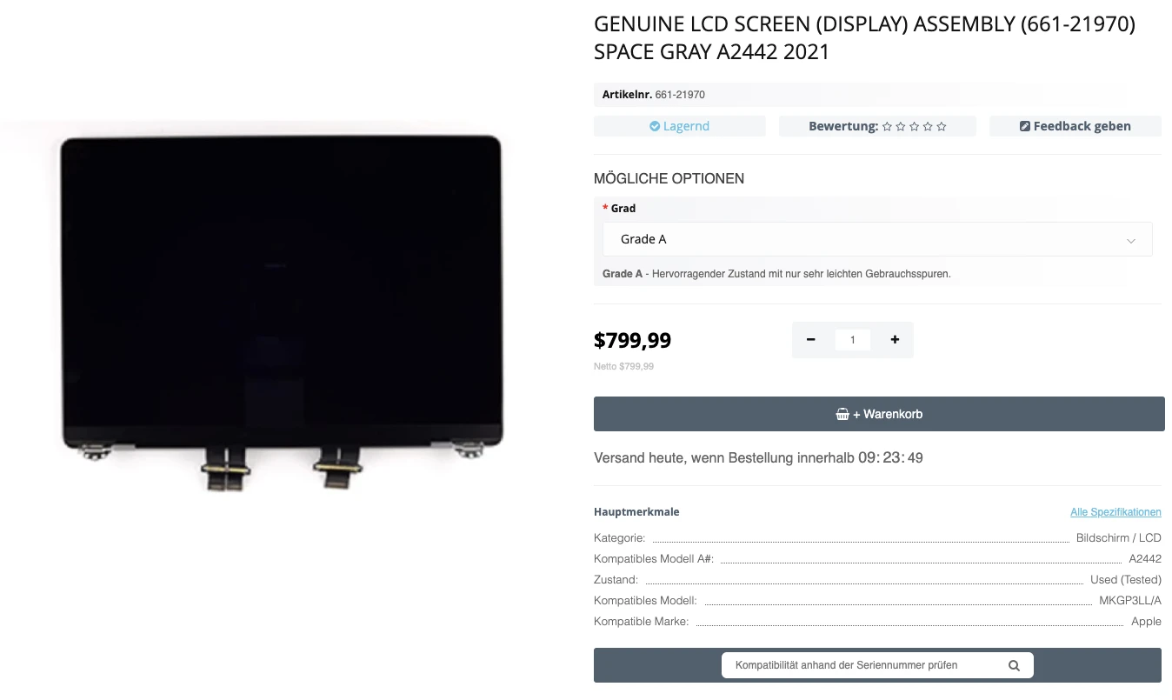Open Alle Spezifikationen link

tap(1115, 512)
